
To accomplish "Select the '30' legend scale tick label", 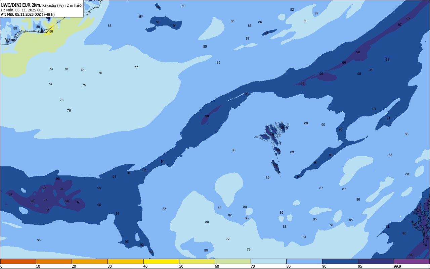I will tap(110, 266).
